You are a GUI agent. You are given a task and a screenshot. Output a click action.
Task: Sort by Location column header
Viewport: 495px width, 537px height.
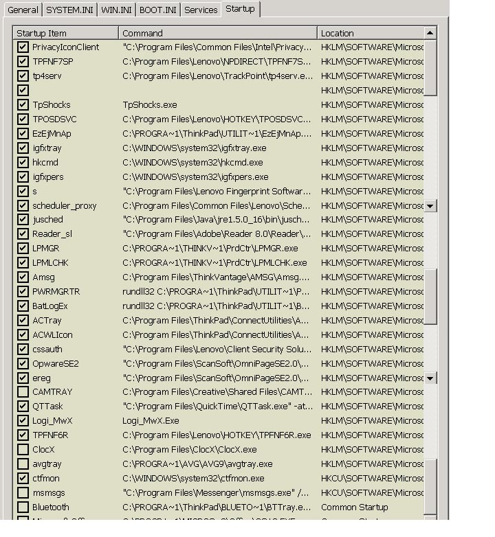pyautogui.click(x=371, y=33)
